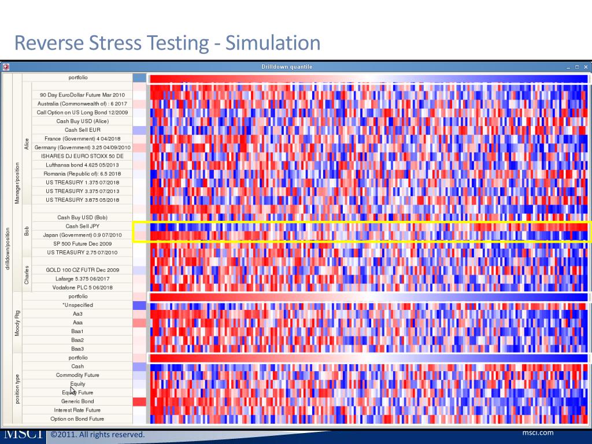This screenshot has width=592, height=444.
Task: Click the *Unspecified rating color swatch
Action: coord(139,305)
